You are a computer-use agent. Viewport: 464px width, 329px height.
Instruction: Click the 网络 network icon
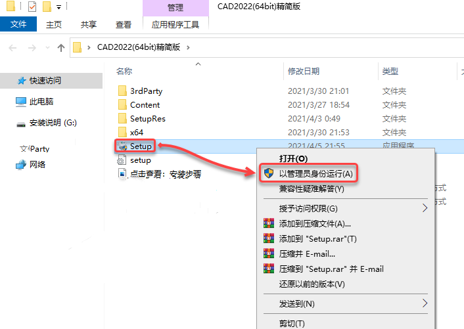tap(21, 165)
